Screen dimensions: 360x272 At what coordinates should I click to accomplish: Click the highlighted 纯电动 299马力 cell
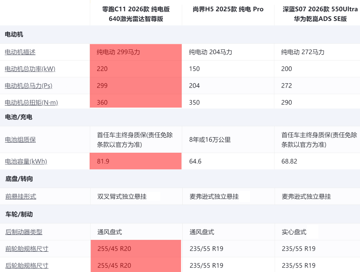pos(118,52)
